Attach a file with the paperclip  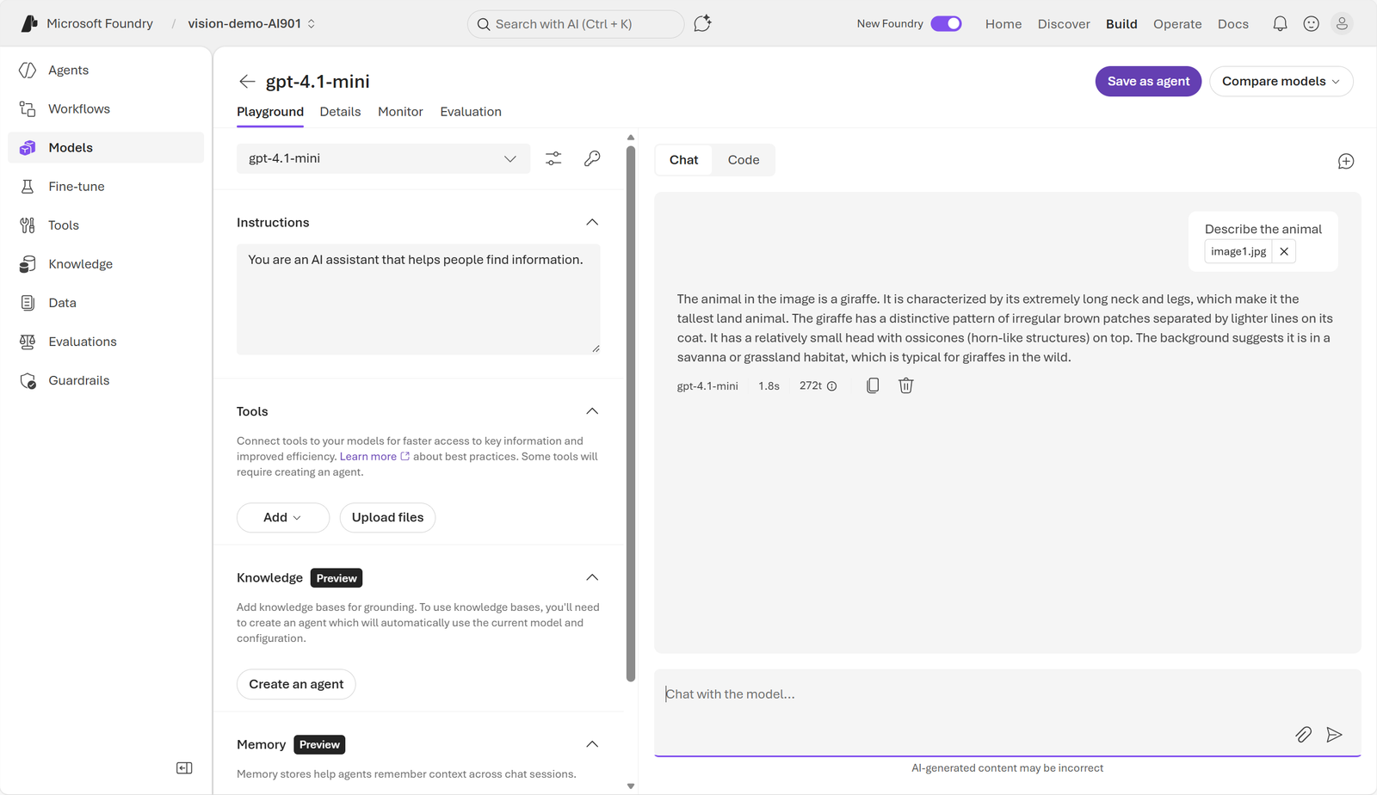(1304, 734)
